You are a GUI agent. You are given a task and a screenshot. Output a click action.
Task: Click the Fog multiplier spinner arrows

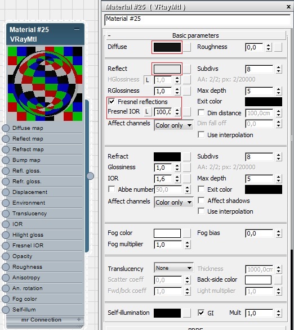188,245
